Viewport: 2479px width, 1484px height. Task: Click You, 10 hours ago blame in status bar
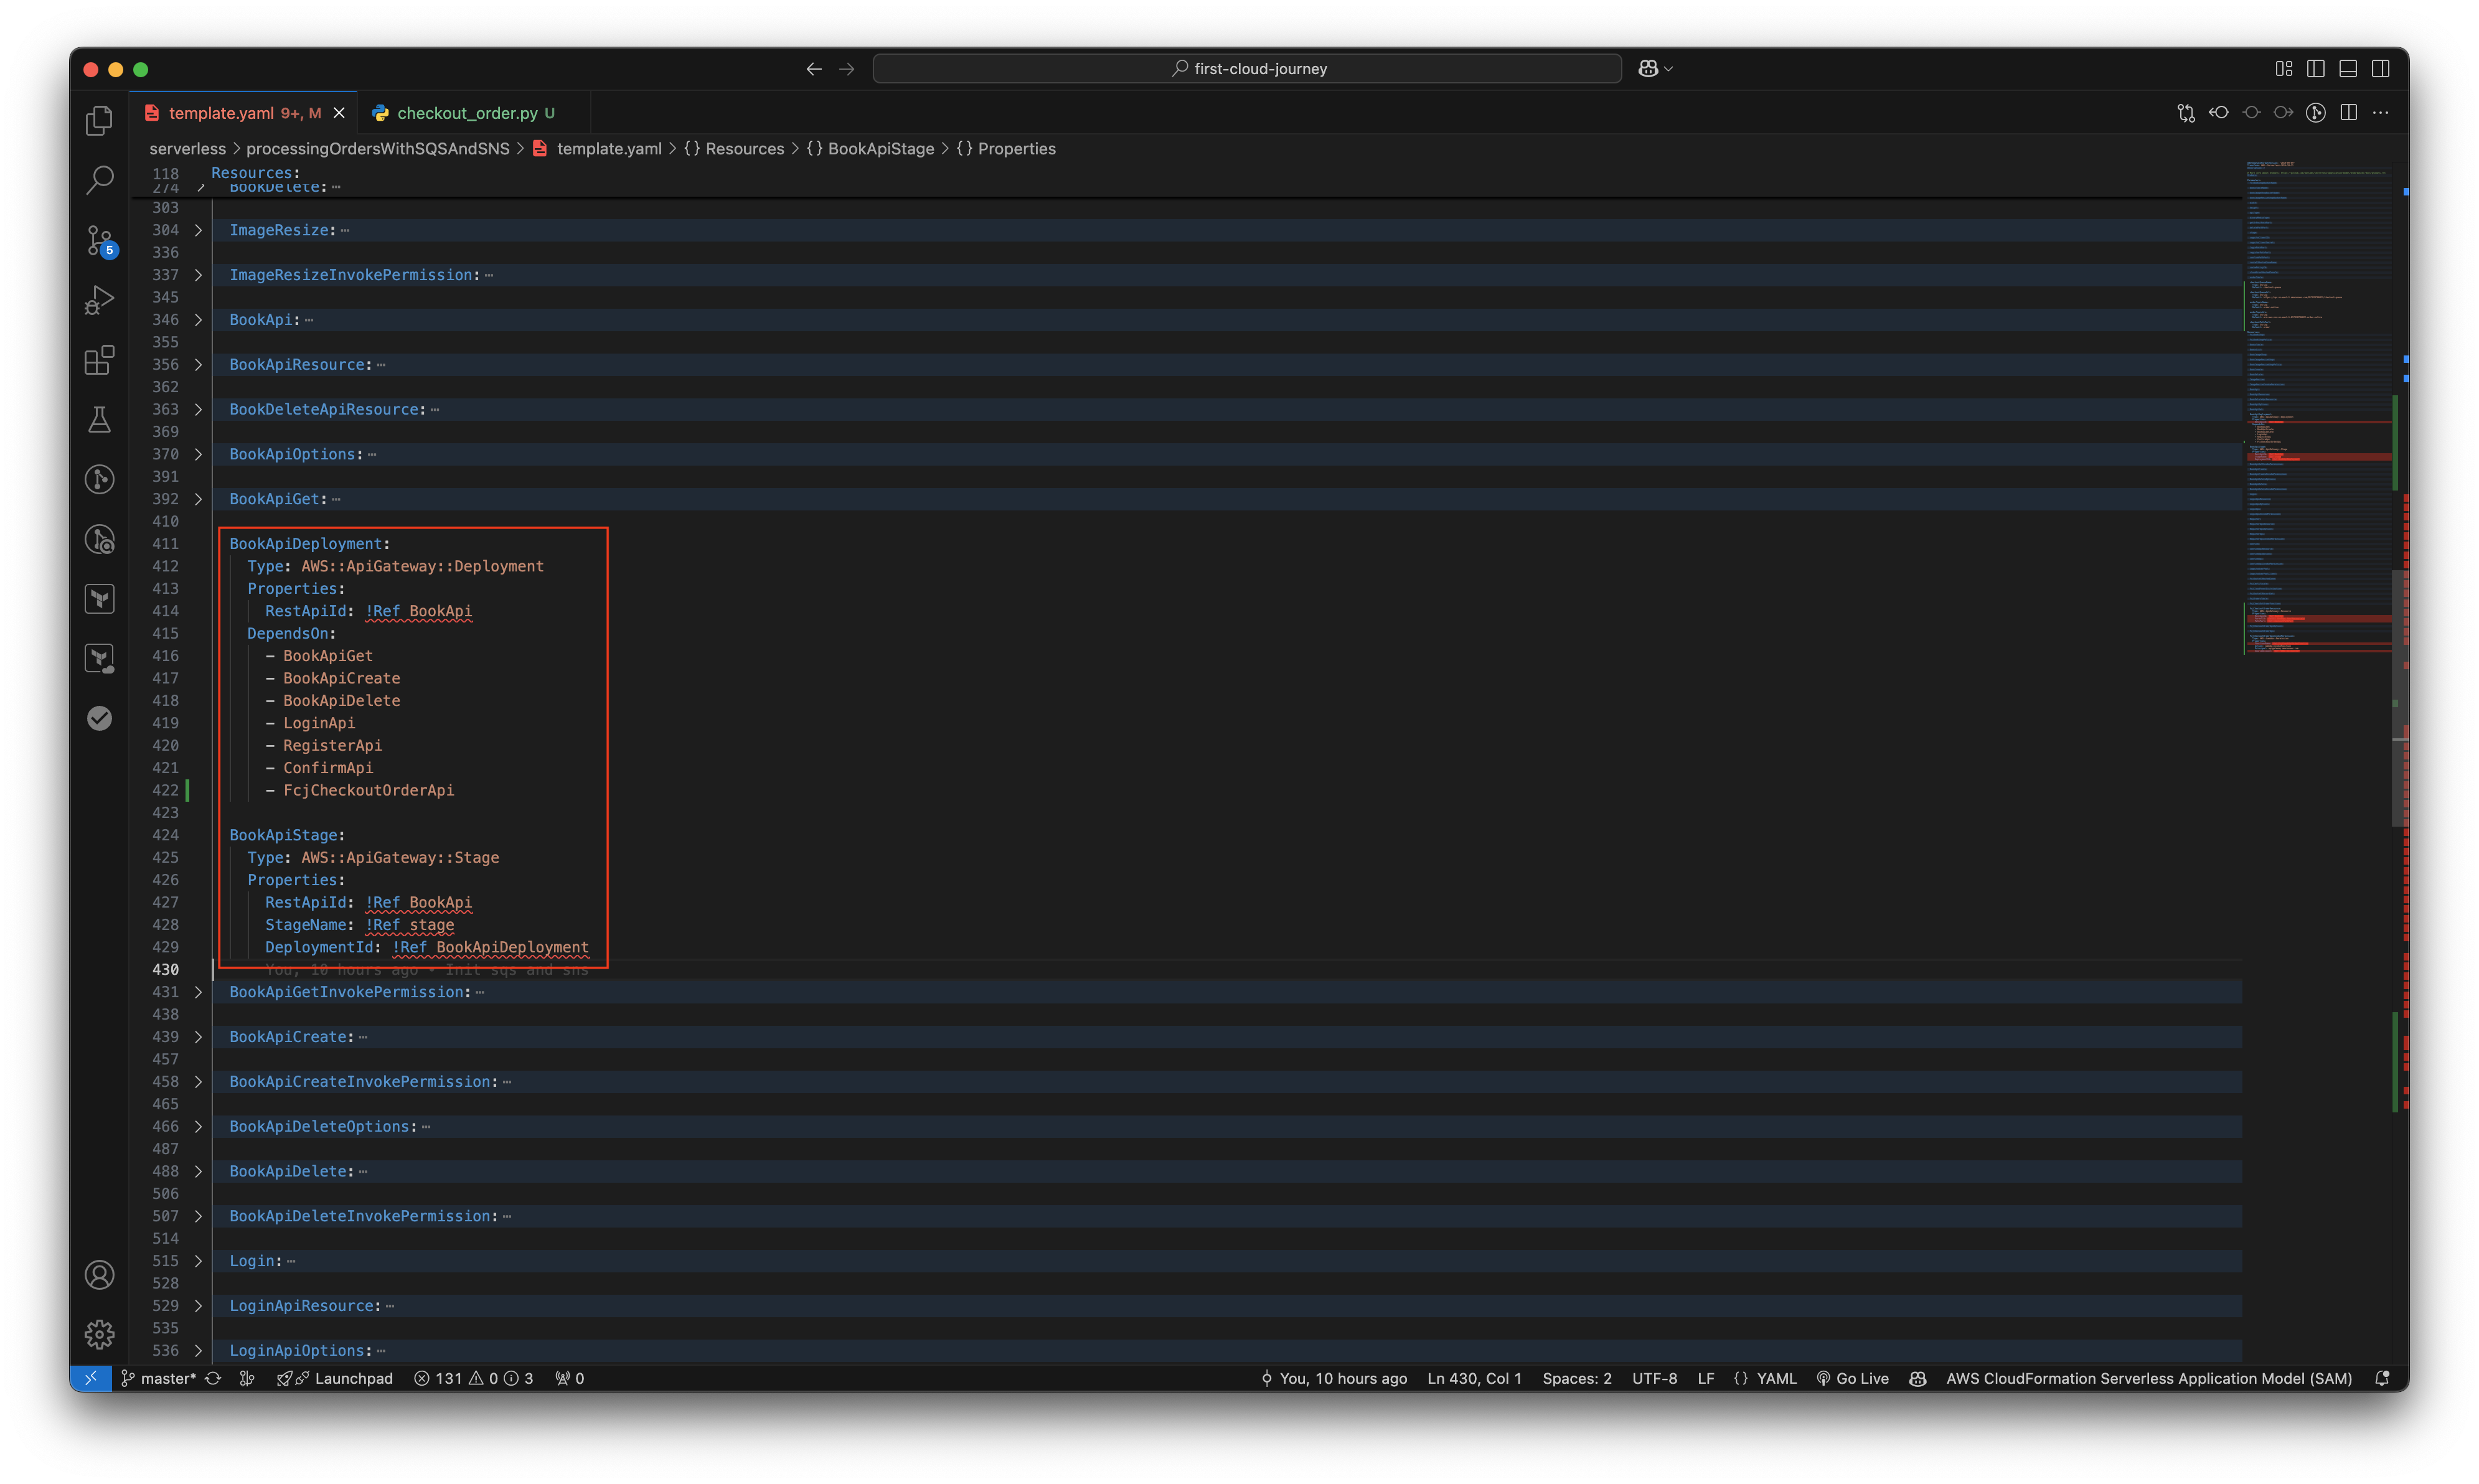click(x=1333, y=1378)
